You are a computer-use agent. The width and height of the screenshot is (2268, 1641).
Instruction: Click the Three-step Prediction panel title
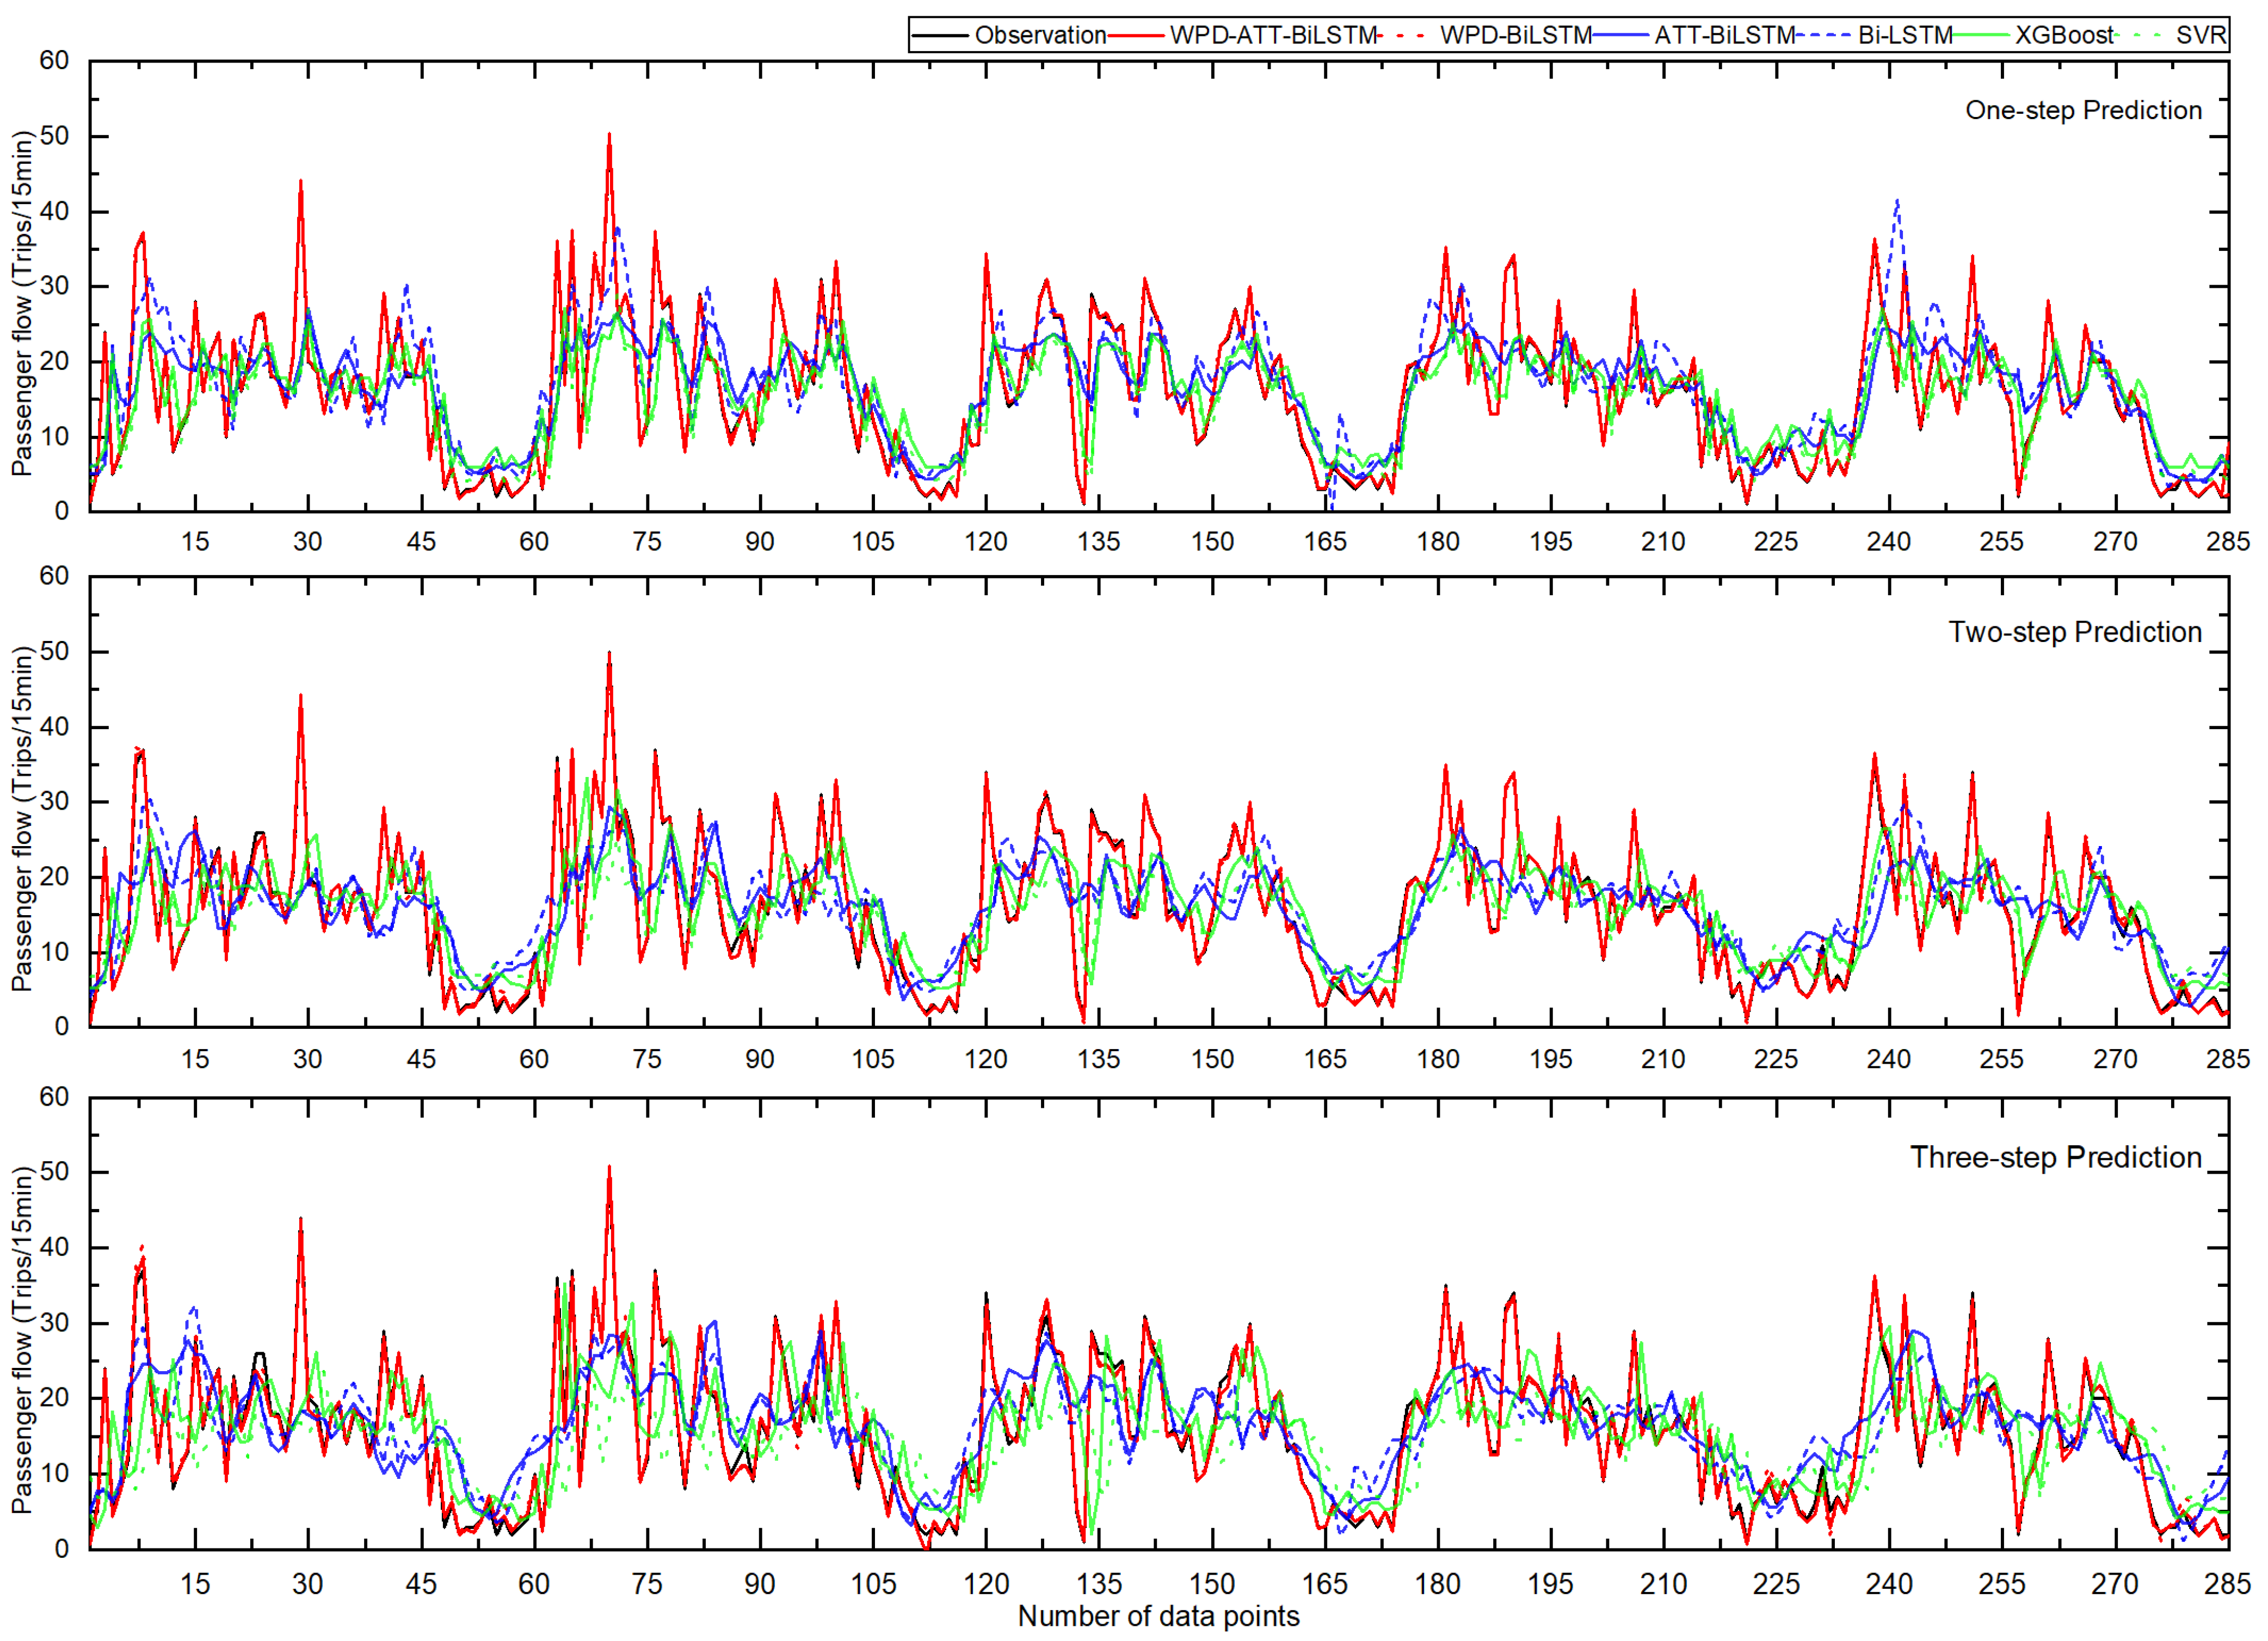pyautogui.click(x=2056, y=1157)
